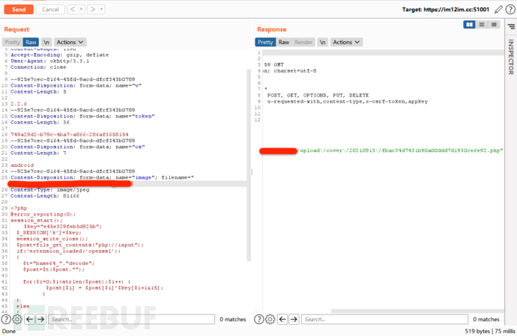517x336 pixels.
Task: Click the Request search input field
Action: click(132, 320)
